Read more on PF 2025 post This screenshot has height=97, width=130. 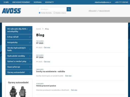coord(47,47)
